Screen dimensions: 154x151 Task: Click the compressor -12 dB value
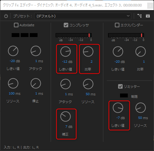pos(67,62)
